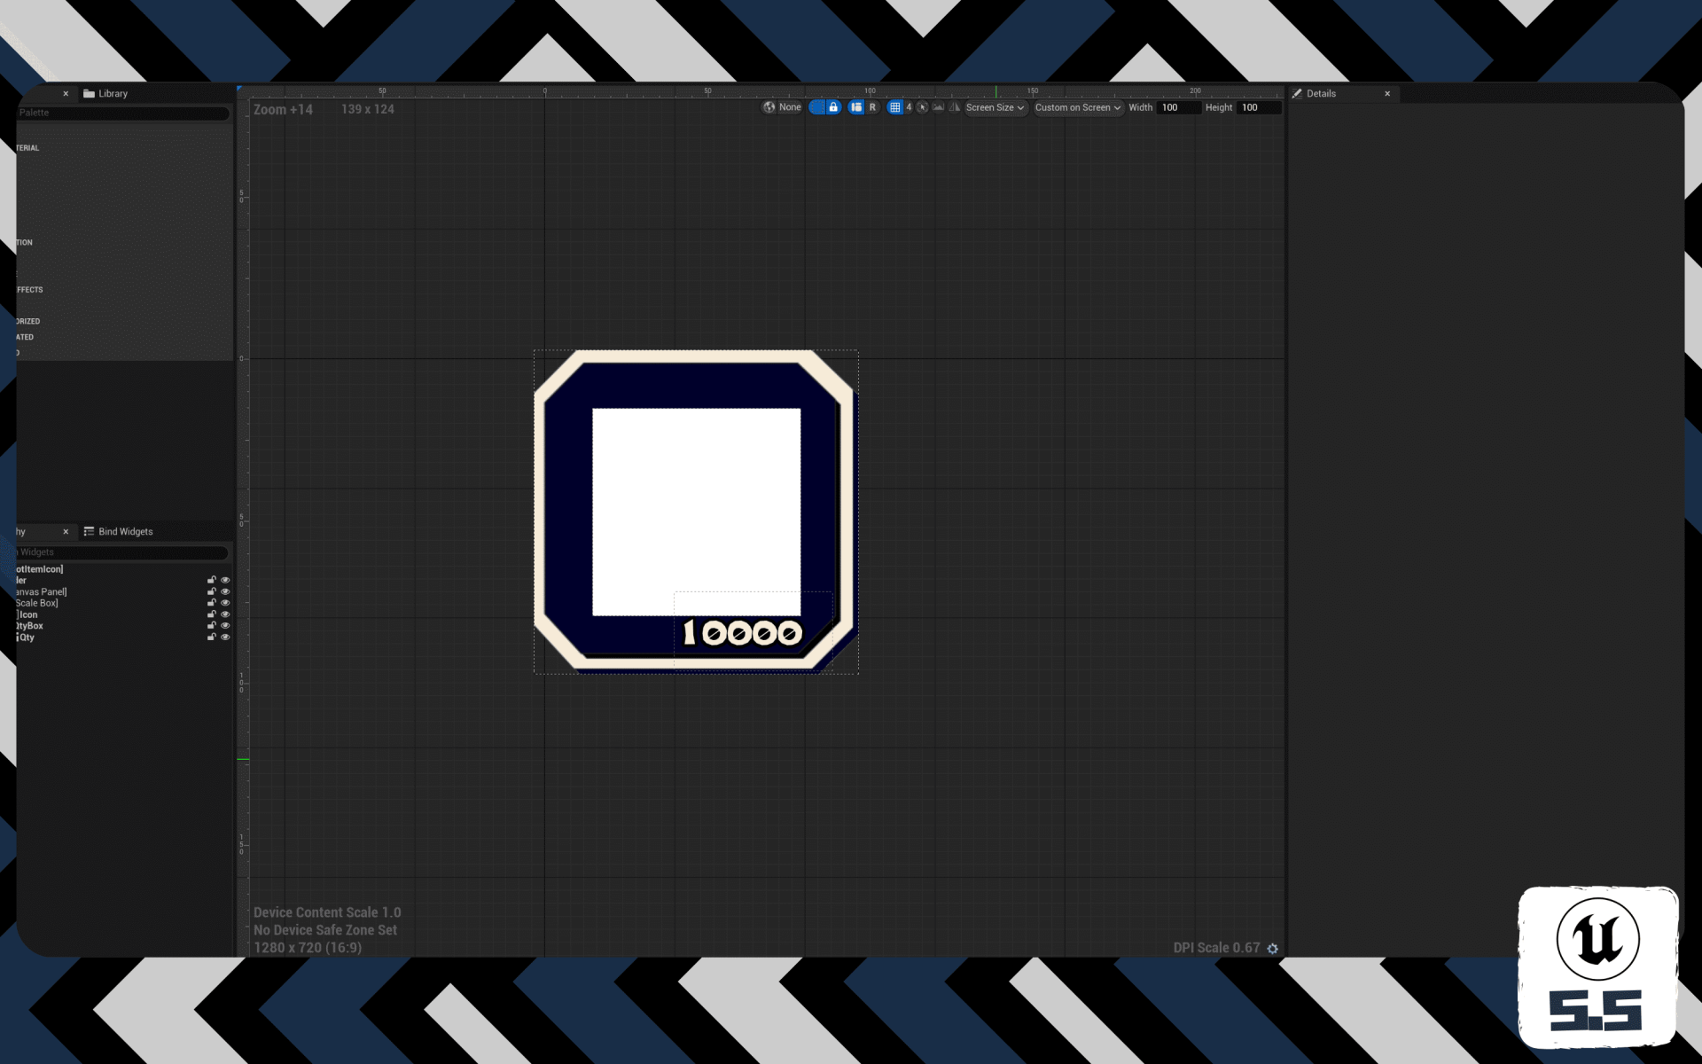Open the localization globe preview icon
This screenshot has height=1064, width=1702.
pyautogui.click(x=769, y=107)
